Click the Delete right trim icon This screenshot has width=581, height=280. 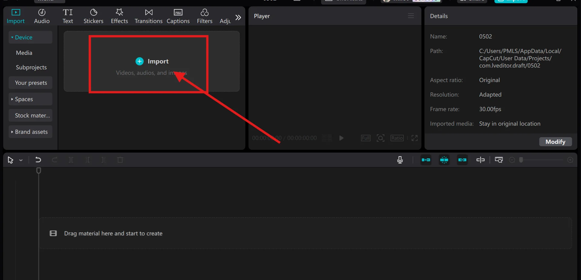[103, 160]
